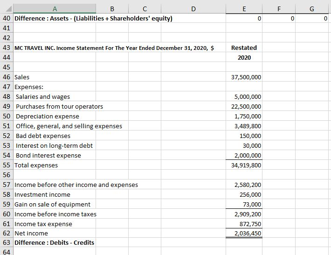
Task: Click the 'Salaries and wages' label
Action: (x=43, y=96)
